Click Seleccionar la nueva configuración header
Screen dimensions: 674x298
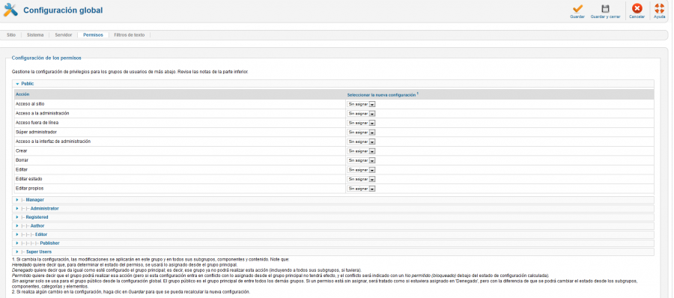[x=383, y=94]
